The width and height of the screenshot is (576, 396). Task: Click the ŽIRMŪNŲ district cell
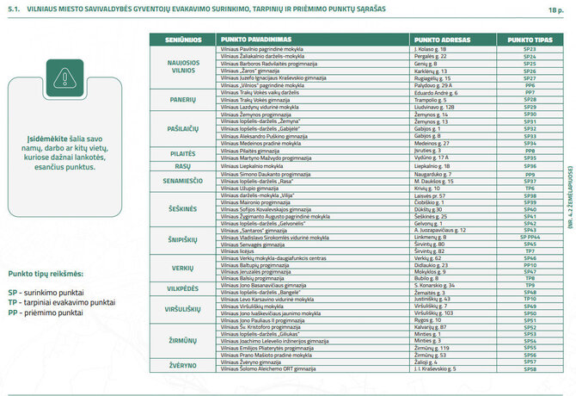(x=183, y=341)
